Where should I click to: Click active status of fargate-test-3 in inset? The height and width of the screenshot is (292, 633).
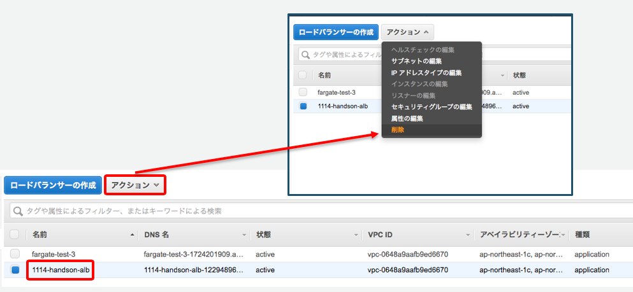(521, 92)
